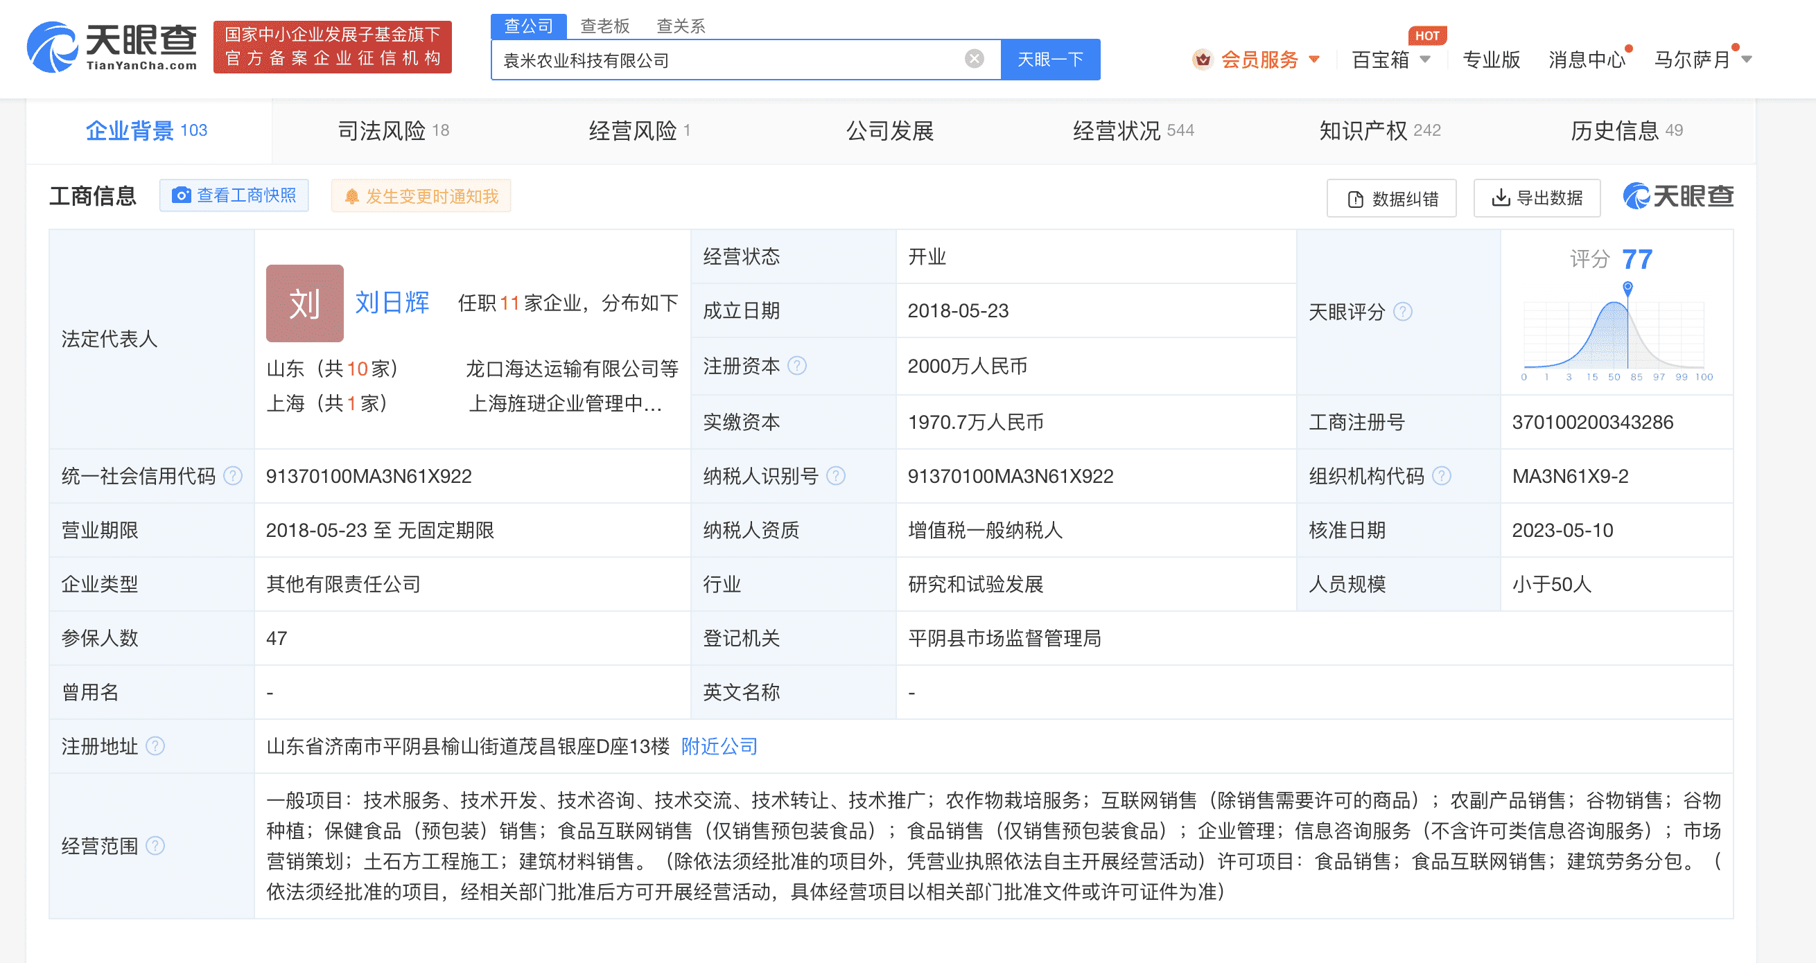Screen dimensions: 1816x963
Task: Click registered capital 2000万人民币
Action: coord(966,366)
